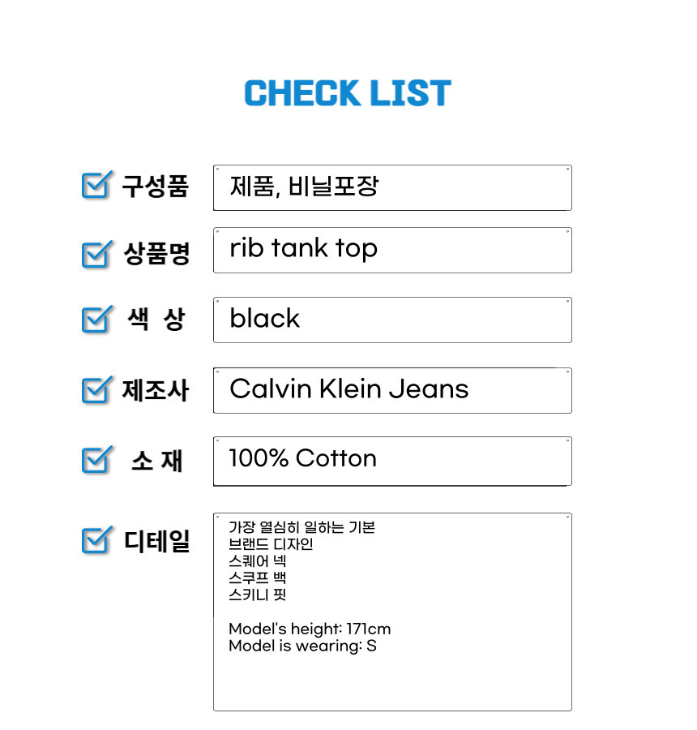
Task: Click the Calvin Klein Jeans field
Action: pyautogui.click(x=392, y=390)
